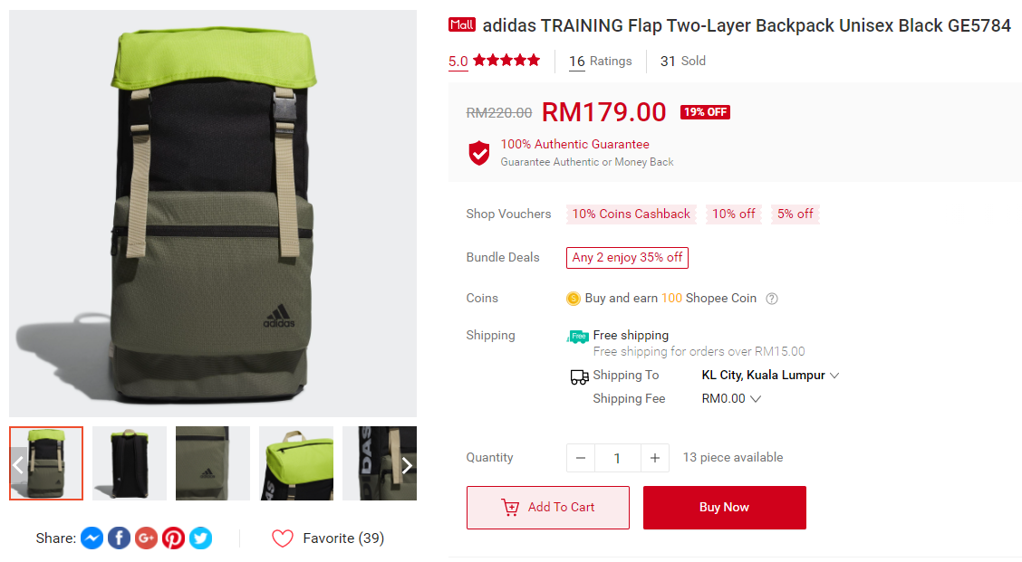Increase quantity with the plus button
1022x562 pixels.
point(655,458)
